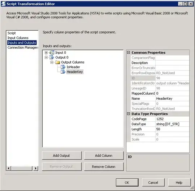
Task: Click the Input 0 node icon
Action: click(52, 53)
